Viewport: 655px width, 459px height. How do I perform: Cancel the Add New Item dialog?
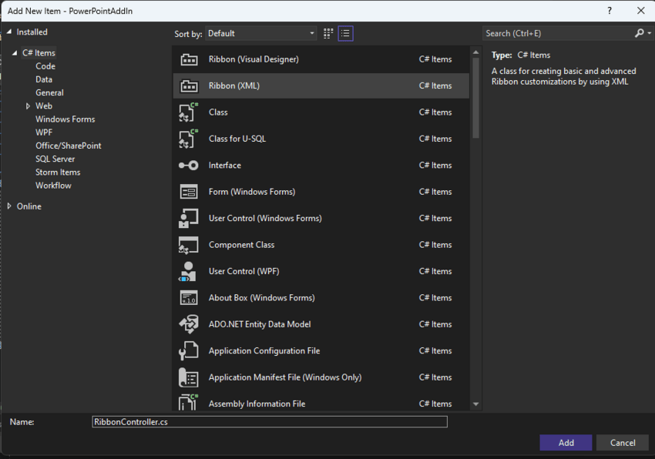(622, 442)
